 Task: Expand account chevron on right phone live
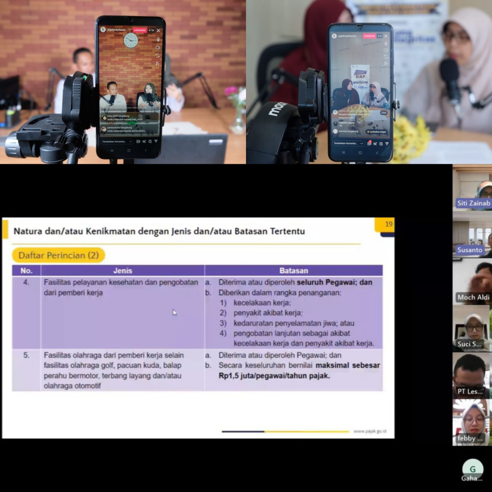360,36
